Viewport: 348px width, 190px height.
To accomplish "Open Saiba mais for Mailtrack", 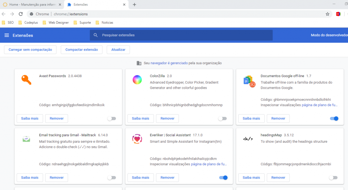I will 30,177.
